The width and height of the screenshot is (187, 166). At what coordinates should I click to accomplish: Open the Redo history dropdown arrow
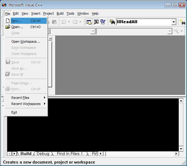coord(80,22)
